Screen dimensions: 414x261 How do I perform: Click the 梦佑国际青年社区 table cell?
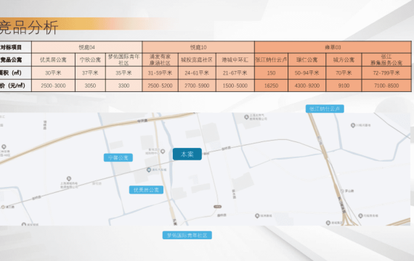point(123,60)
